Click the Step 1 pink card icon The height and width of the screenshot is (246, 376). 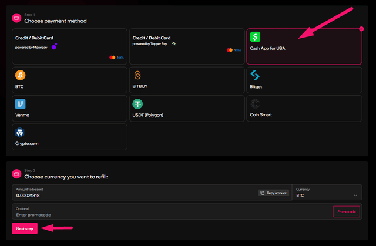(16, 18)
